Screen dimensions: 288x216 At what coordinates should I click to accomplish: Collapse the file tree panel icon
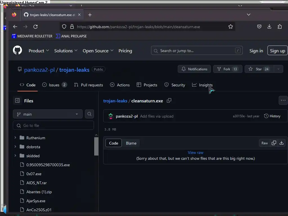(x=17, y=100)
